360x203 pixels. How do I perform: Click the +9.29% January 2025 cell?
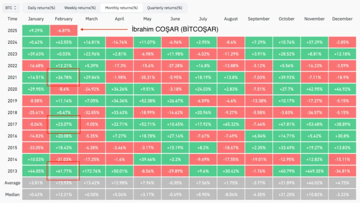[x=36, y=30]
